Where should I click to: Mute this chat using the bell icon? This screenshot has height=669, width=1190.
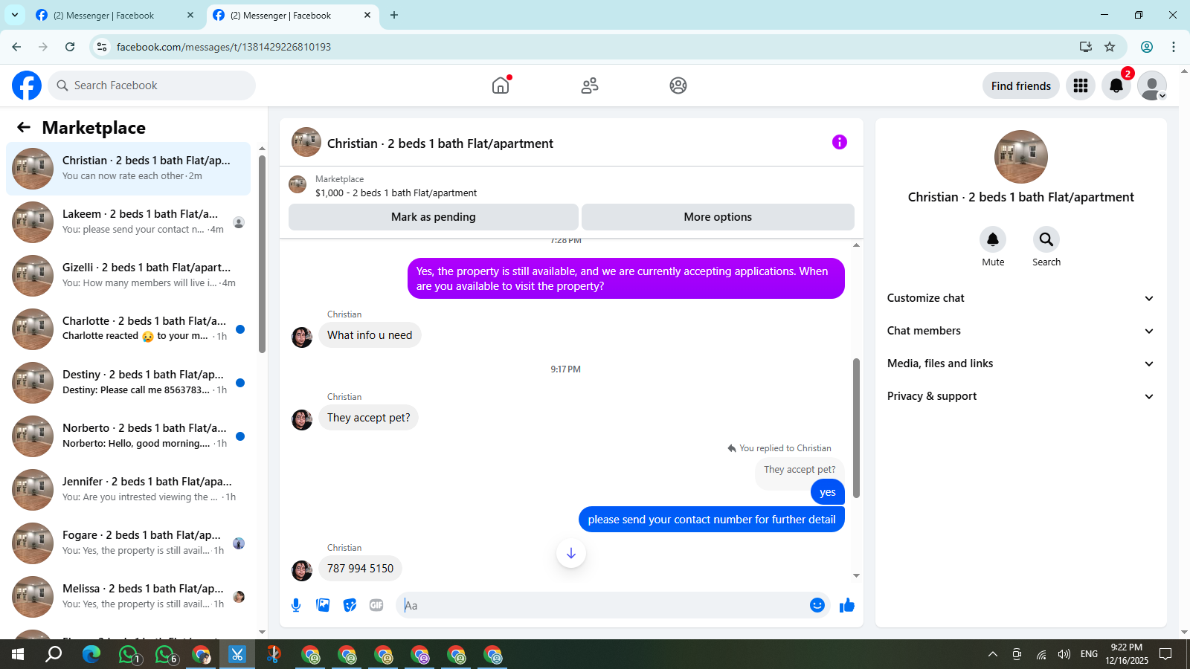[x=993, y=239]
